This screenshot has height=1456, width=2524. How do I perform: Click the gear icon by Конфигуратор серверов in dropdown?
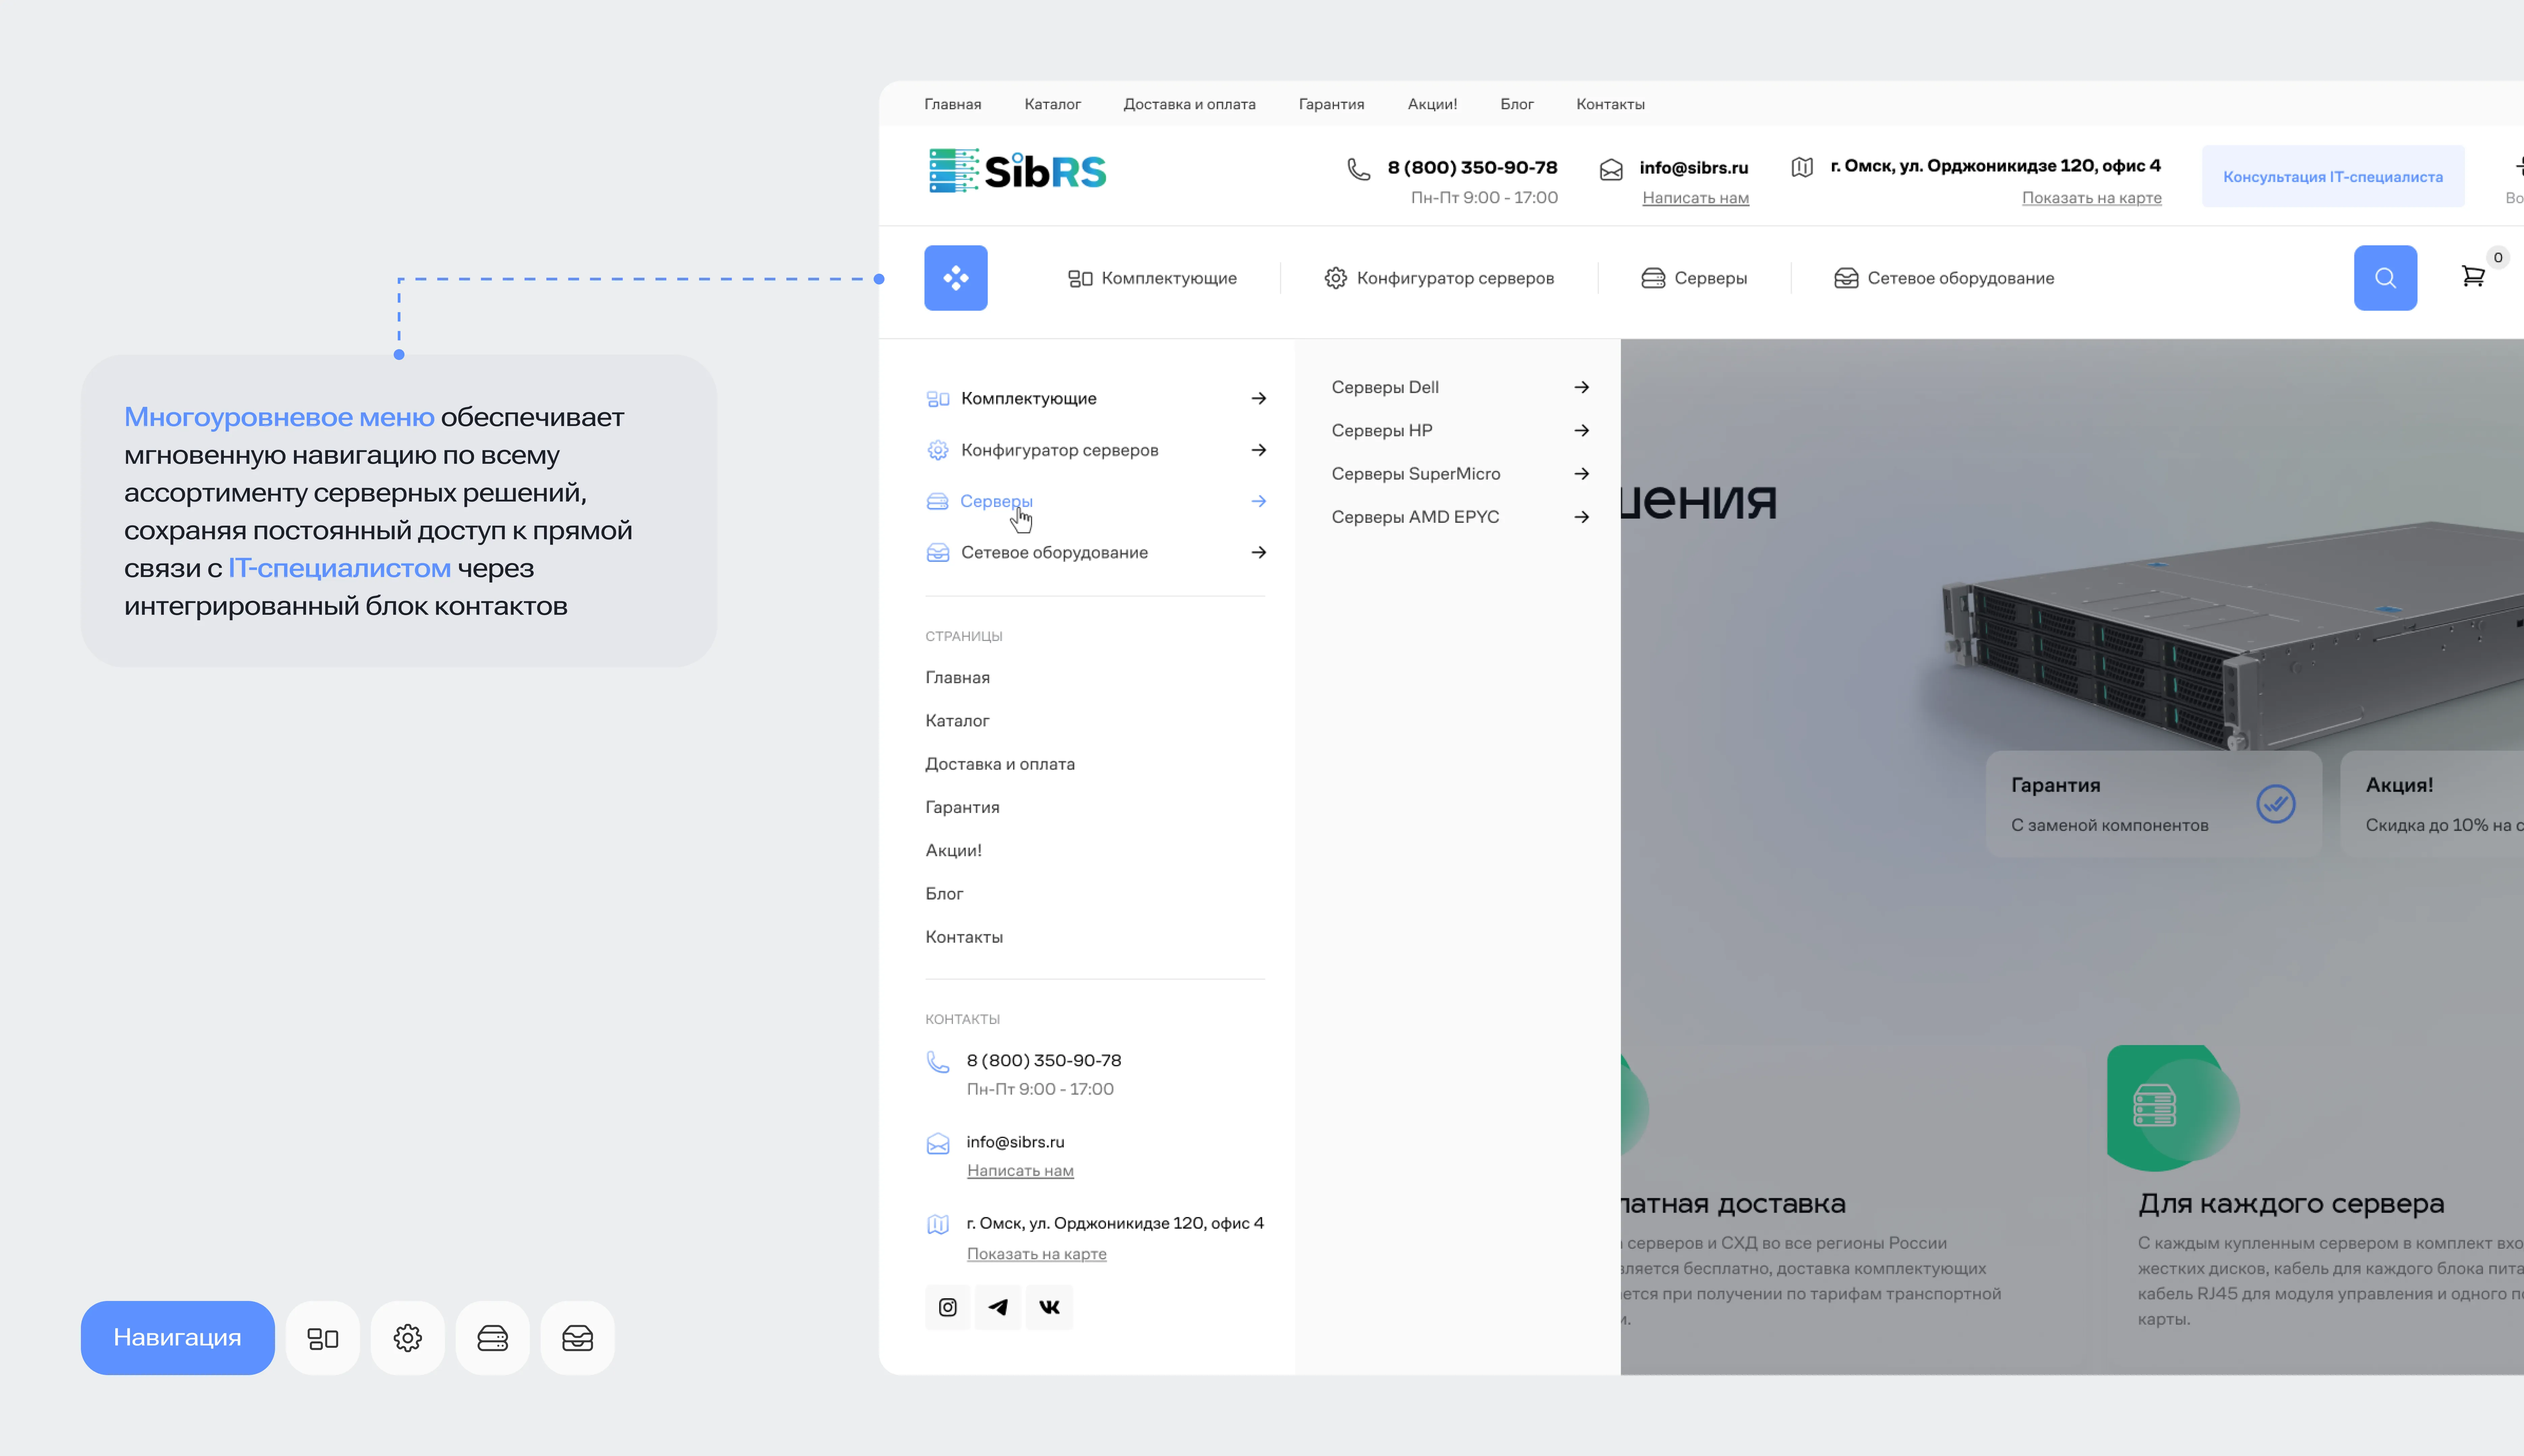938,450
